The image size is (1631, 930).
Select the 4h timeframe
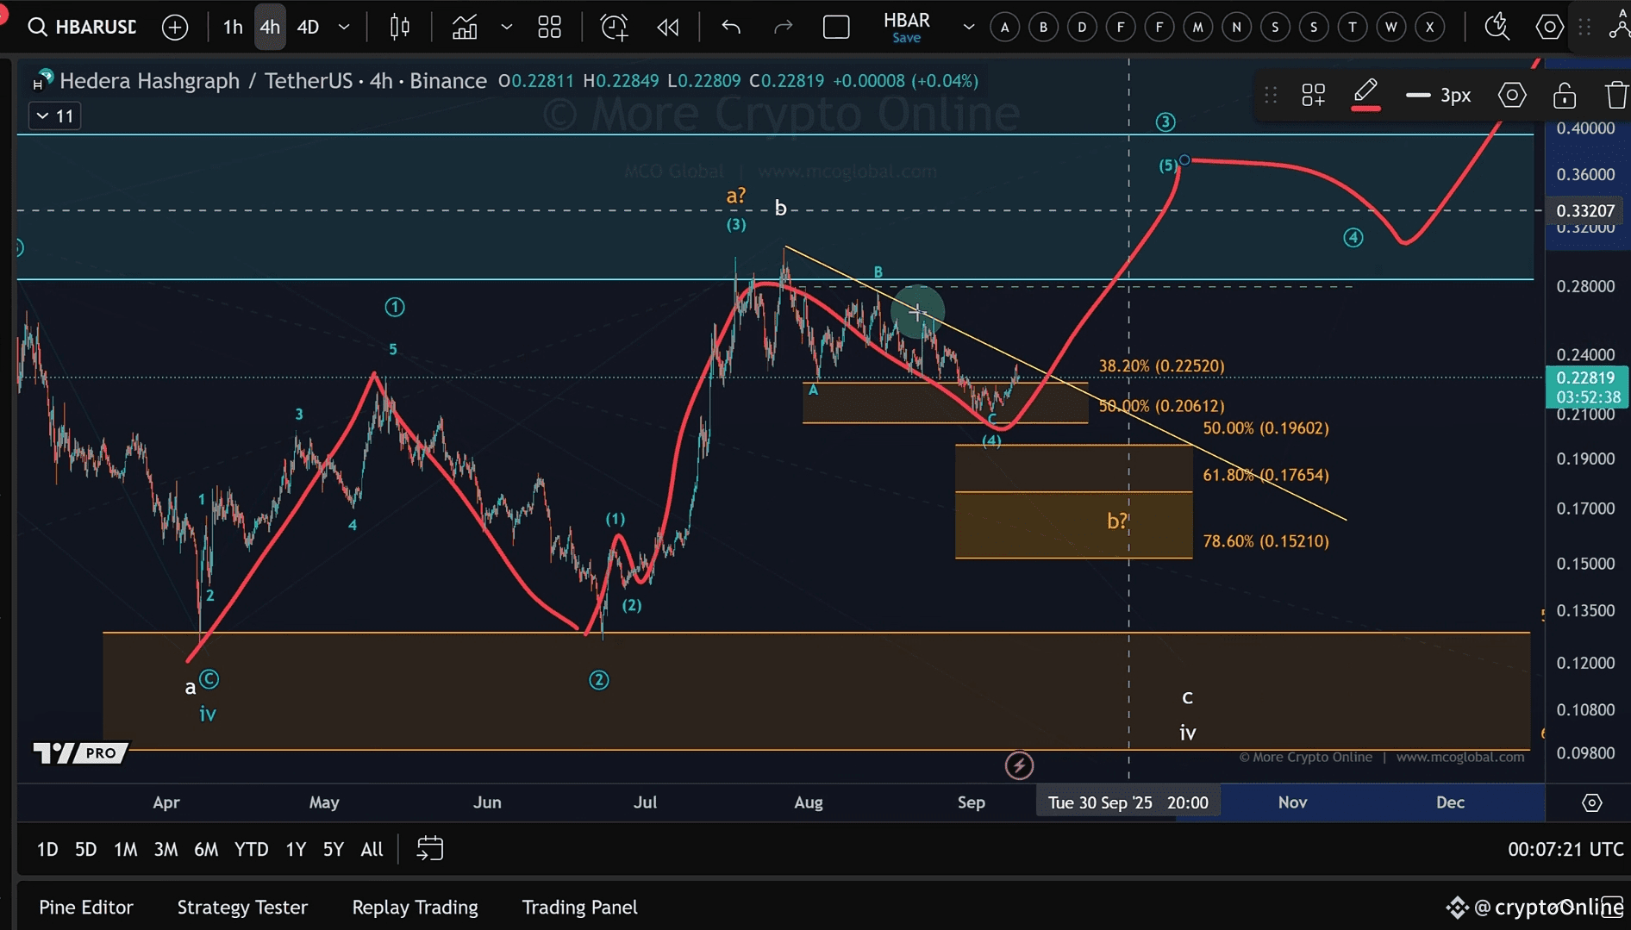(270, 27)
